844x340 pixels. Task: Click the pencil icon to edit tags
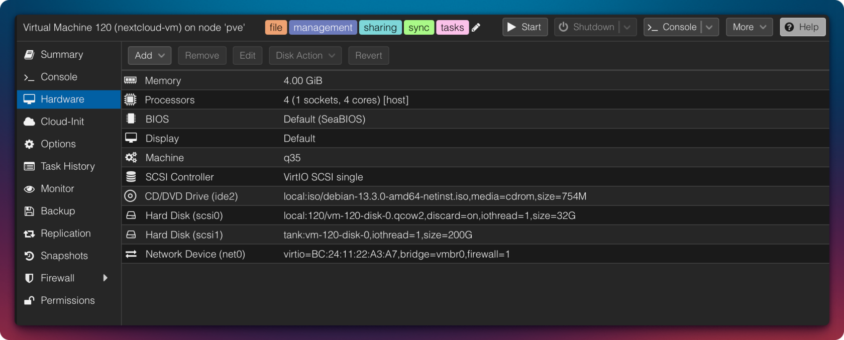click(x=476, y=28)
